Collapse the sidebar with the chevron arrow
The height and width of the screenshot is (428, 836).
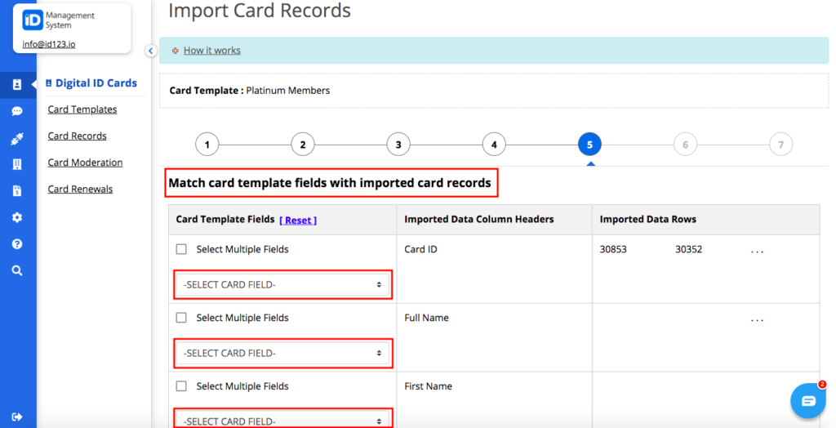tap(150, 51)
